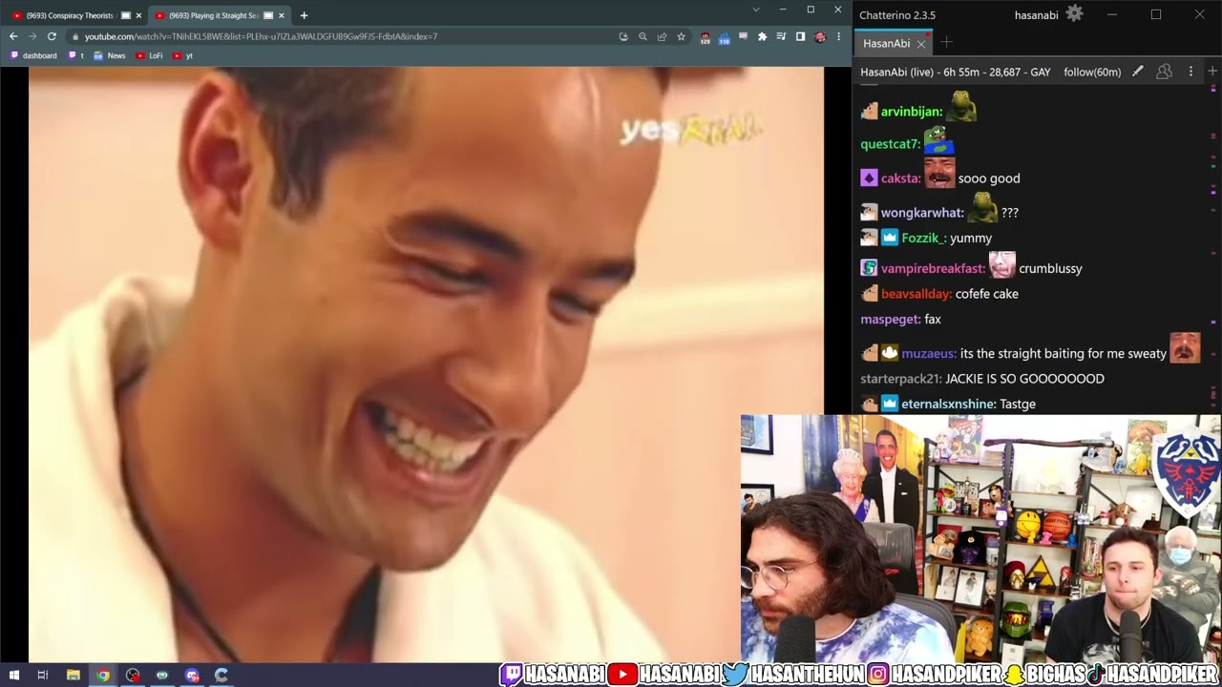Click the OBS taskbar icon
The width and height of the screenshot is (1222, 687).
click(132, 675)
